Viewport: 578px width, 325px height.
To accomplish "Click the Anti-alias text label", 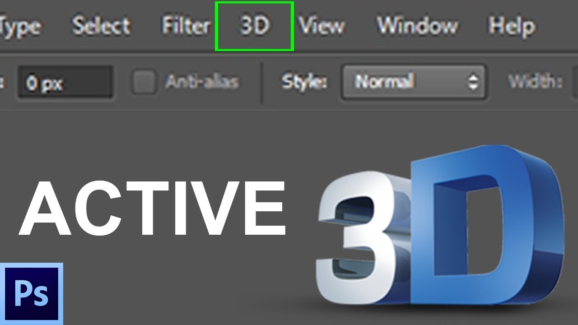I will (203, 81).
